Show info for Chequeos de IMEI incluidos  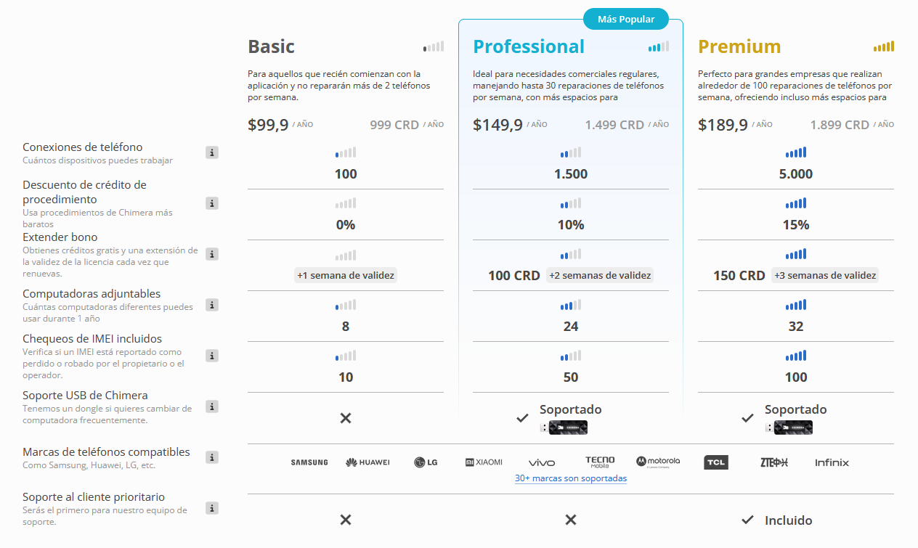212,356
